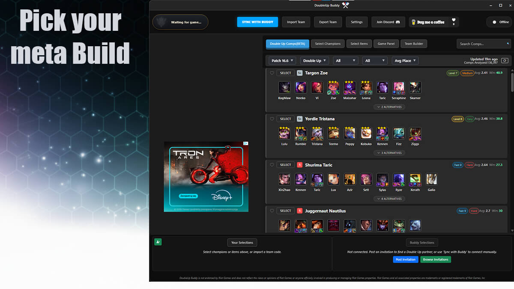
Task: Click the Buy me a coffee button
Action: pos(429,22)
